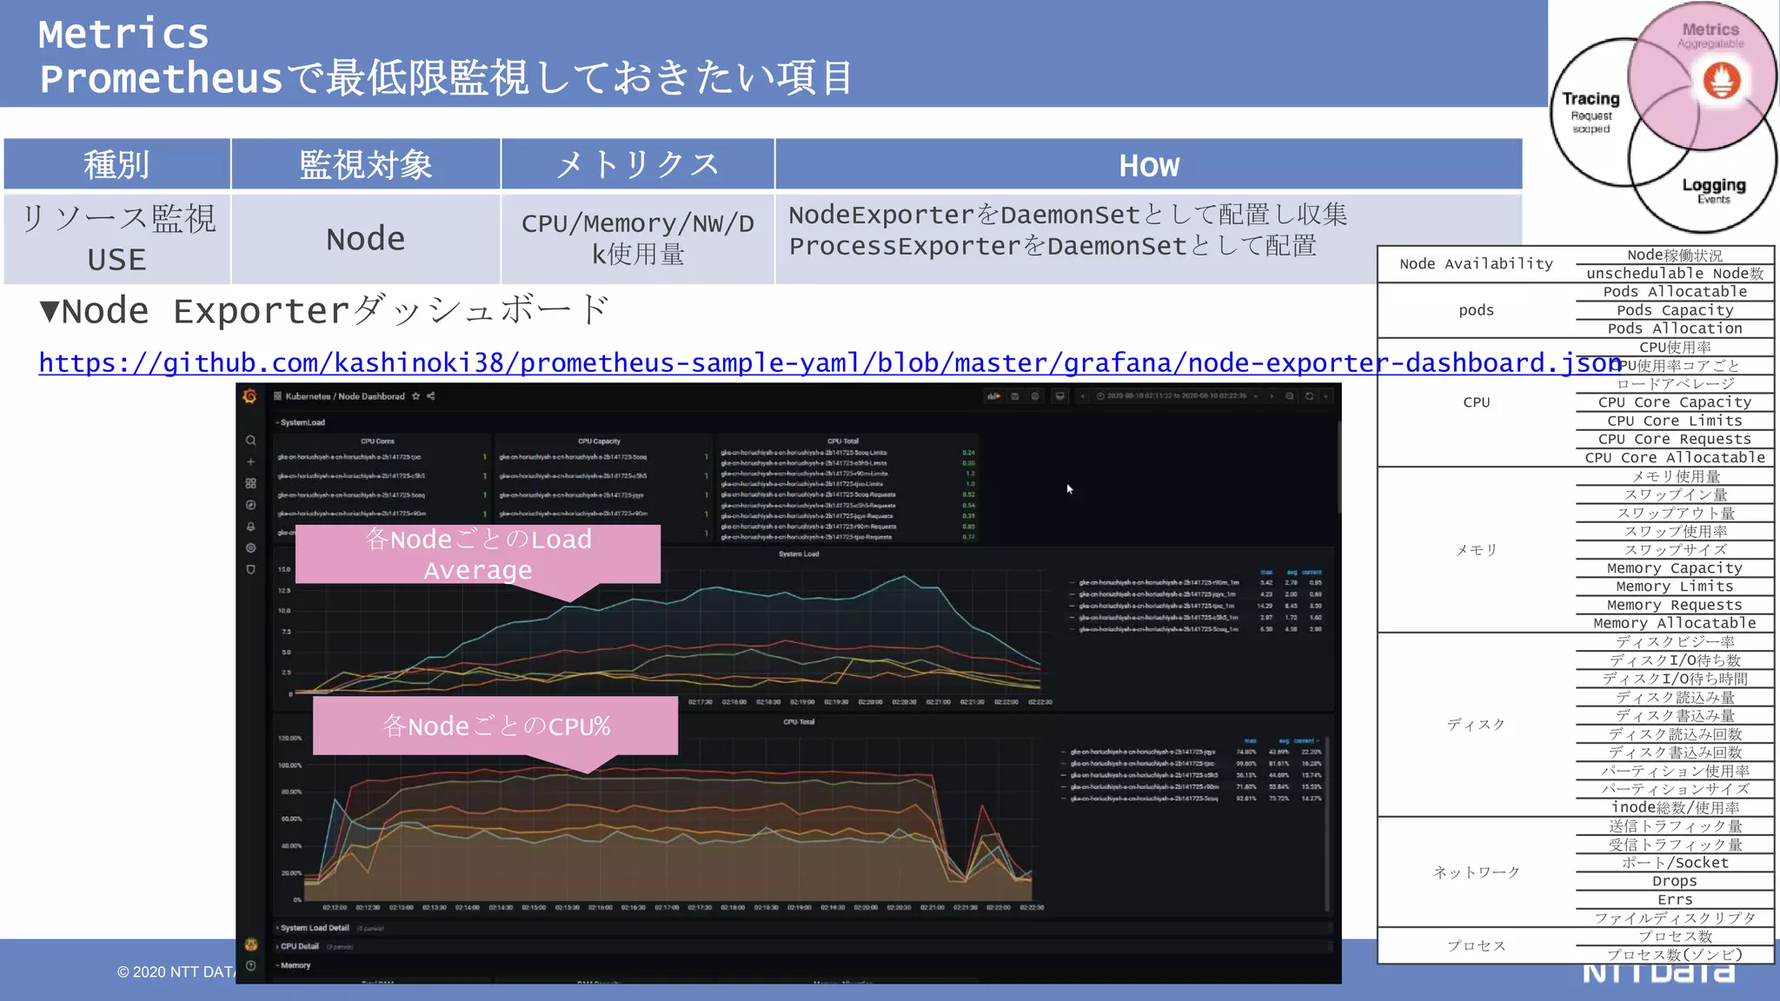Click the Grafana logo in the sidebar
Screen dimensions: 1780x1001
[x=250, y=396]
